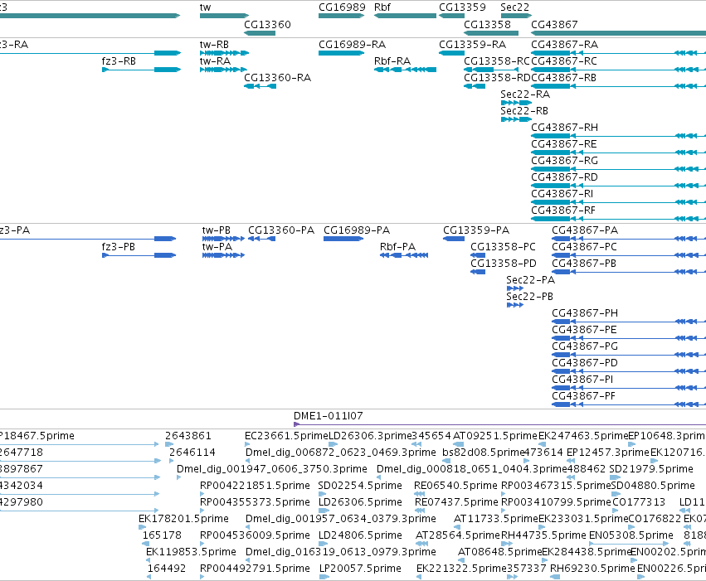Click the CG43867-RD transcript
Image resolution: width=706 pixels, height=581 pixels.
619,186
